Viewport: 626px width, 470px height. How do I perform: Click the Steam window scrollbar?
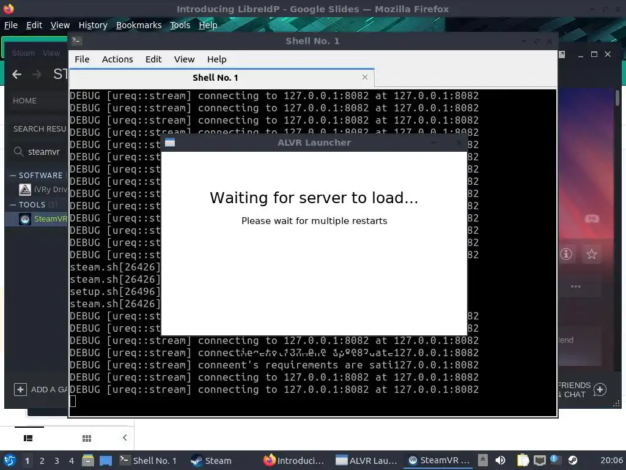[x=617, y=98]
